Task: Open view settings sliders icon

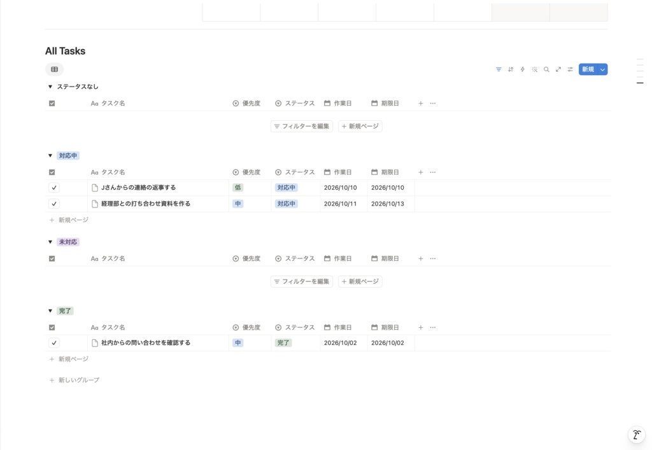Action: (570, 69)
